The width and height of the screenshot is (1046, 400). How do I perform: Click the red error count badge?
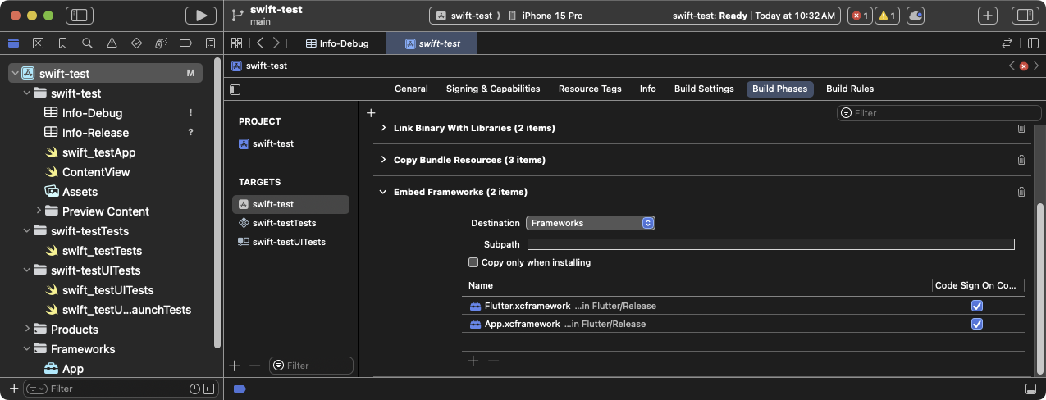(x=860, y=16)
